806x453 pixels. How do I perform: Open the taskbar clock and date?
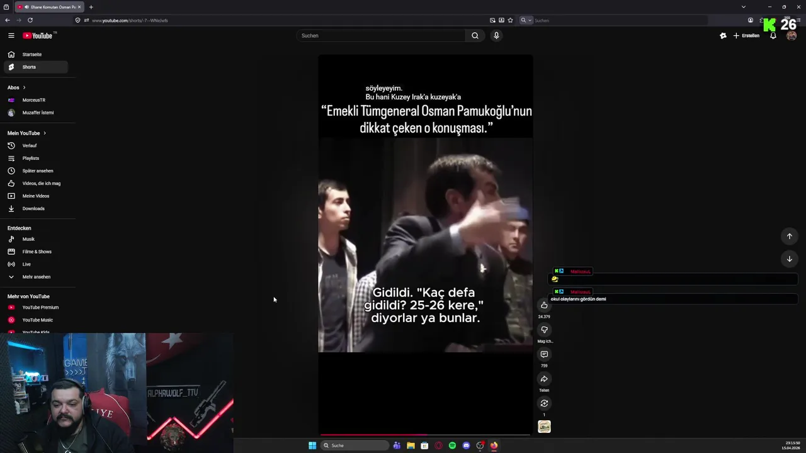792,445
